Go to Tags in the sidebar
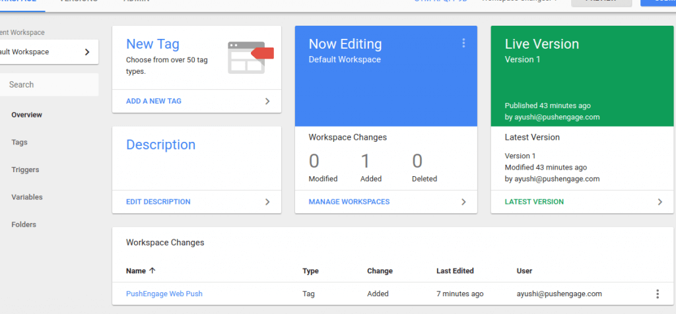This screenshot has height=314, width=676. point(19,142)
